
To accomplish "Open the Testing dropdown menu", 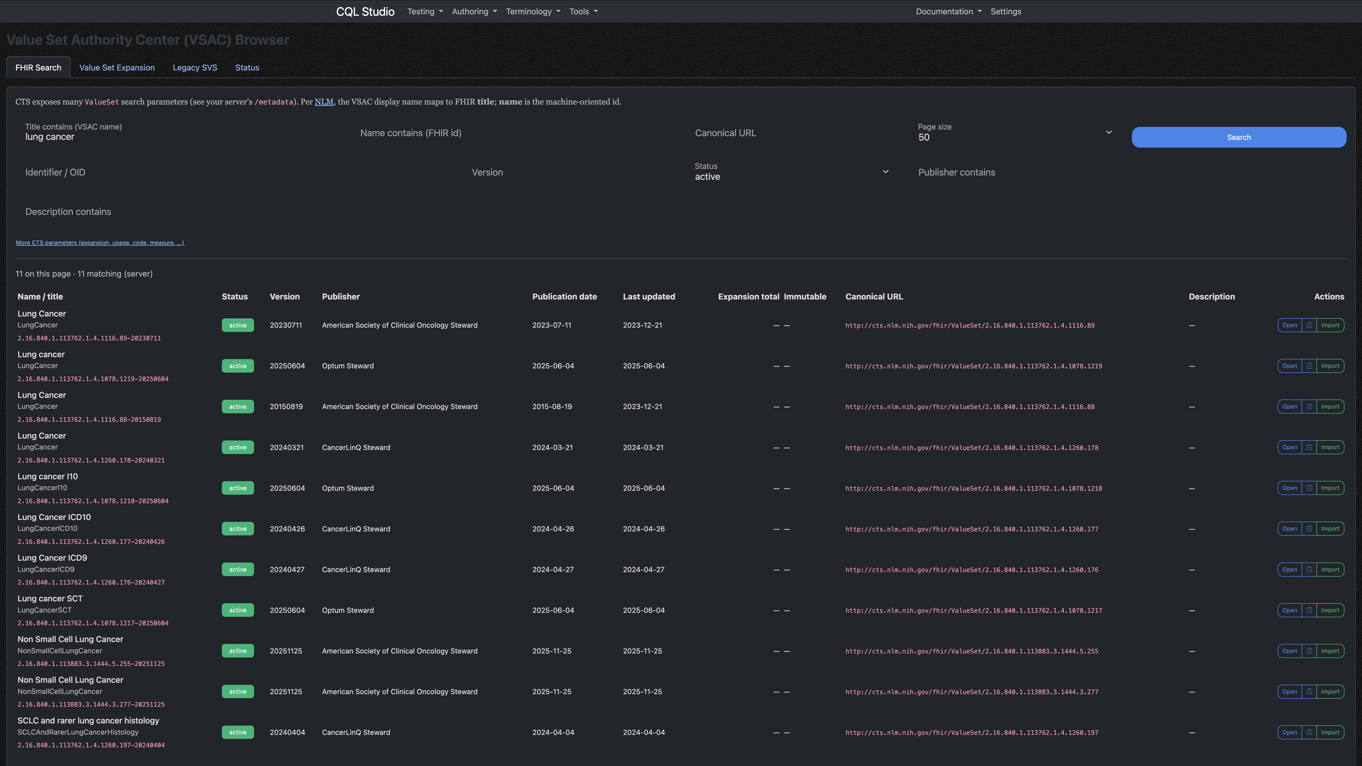I will [425, 12].
